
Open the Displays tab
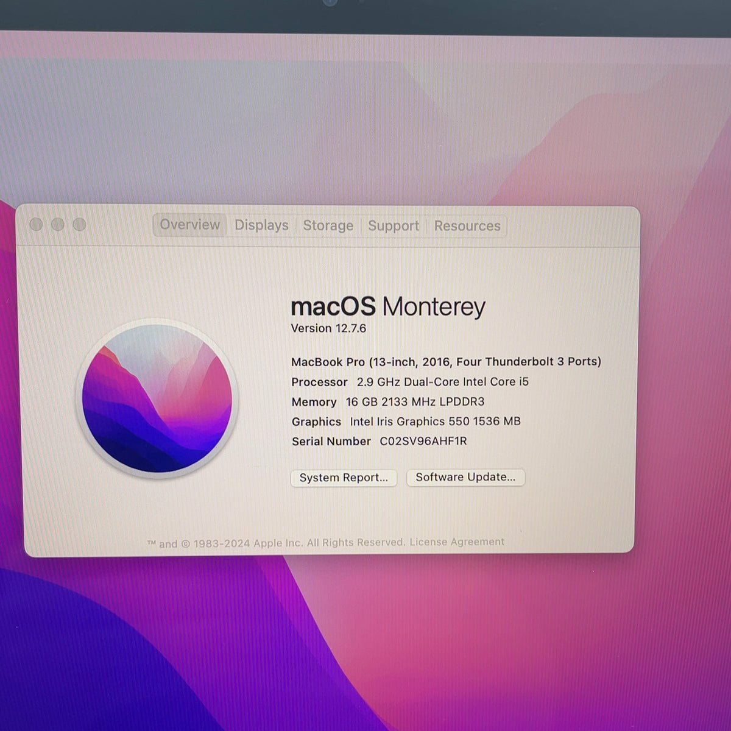point(261,225)
